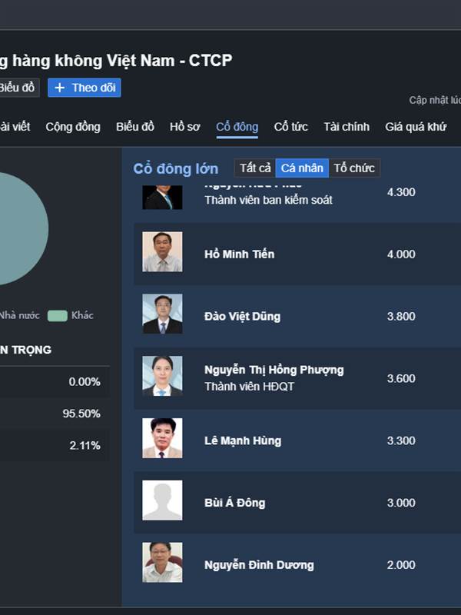Click the 3.300 share count
The height and width of the screenshot is (615, 461).
(x=401, y=440)
